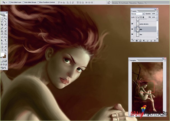Select the Paint Bucket tool
Viewport: 170px width, 121px height.
[x=5, y=34]
